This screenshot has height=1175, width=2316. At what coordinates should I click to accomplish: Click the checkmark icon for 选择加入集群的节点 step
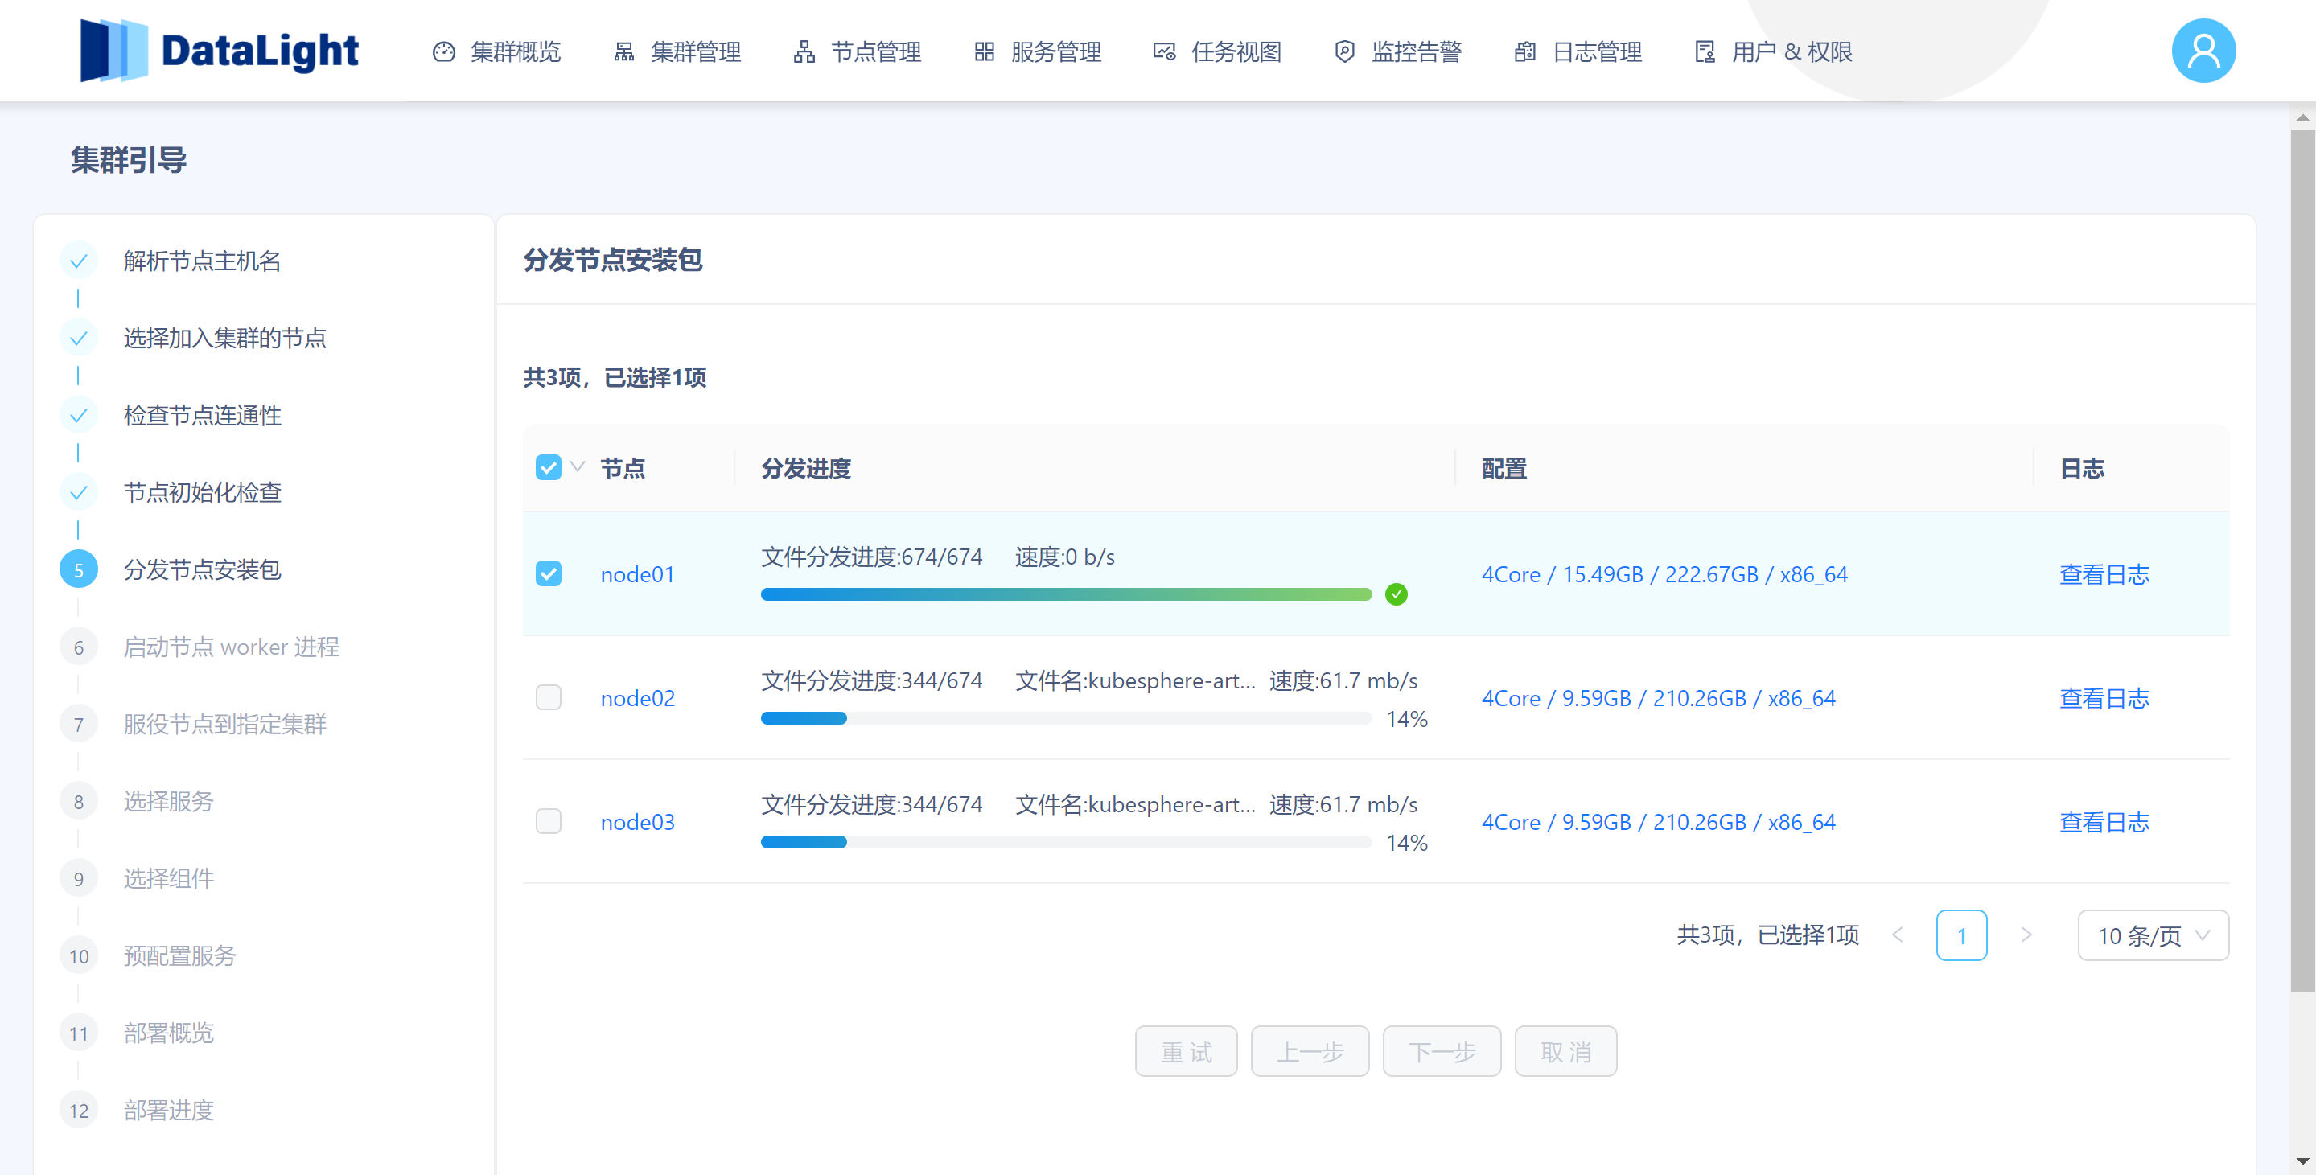point(78,338)
